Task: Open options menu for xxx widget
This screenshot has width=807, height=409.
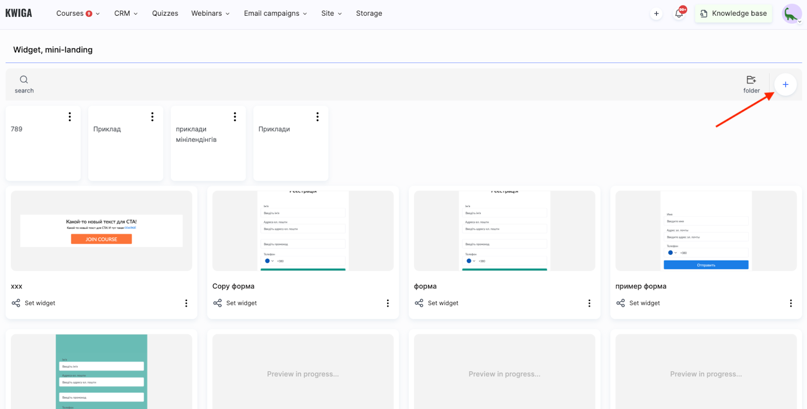Action: click(x=186, y=303)
